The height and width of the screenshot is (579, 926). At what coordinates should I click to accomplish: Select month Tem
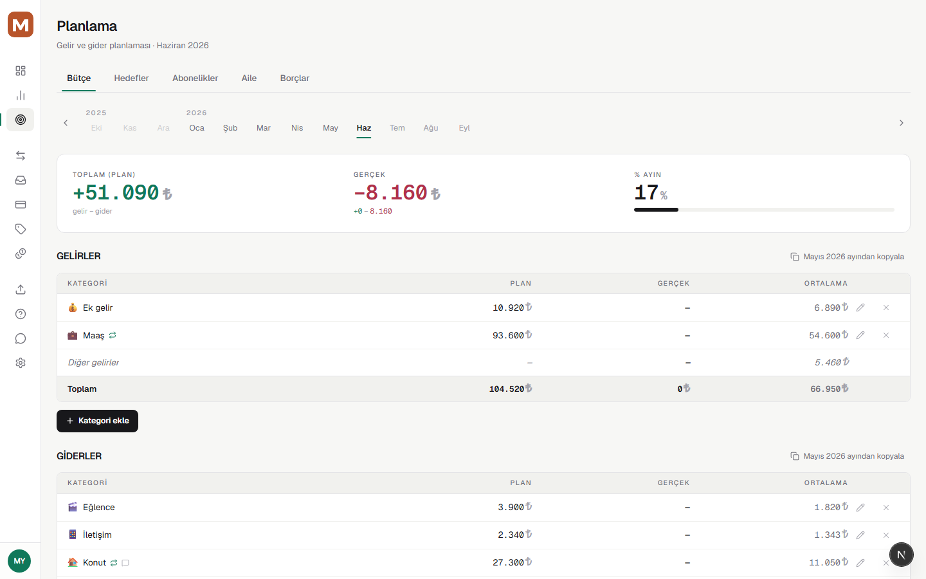(397, 128)
